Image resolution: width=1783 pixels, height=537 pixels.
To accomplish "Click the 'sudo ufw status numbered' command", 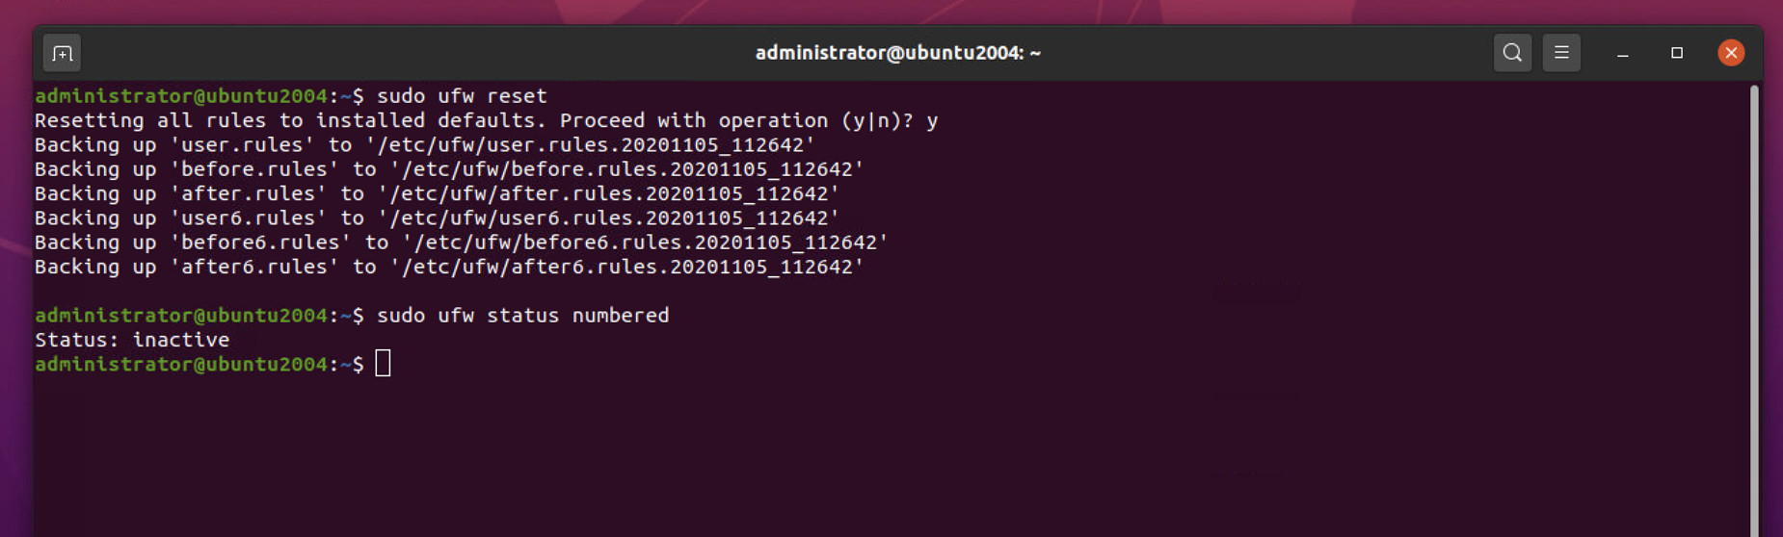I will pos(522,316).
